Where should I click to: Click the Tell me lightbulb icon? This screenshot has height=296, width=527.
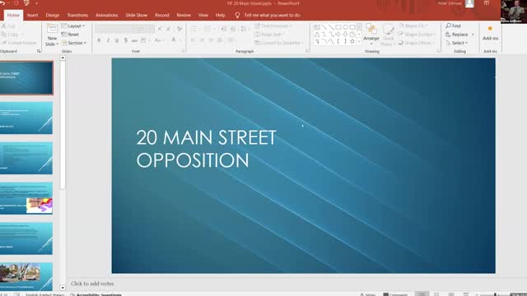coord(237,15)
